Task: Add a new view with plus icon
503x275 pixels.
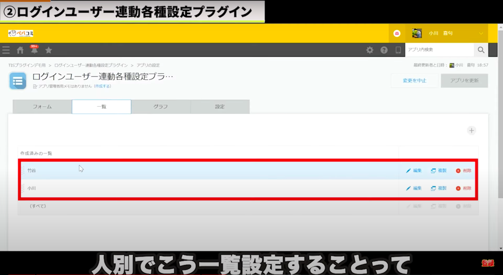Action: [472, 131]
